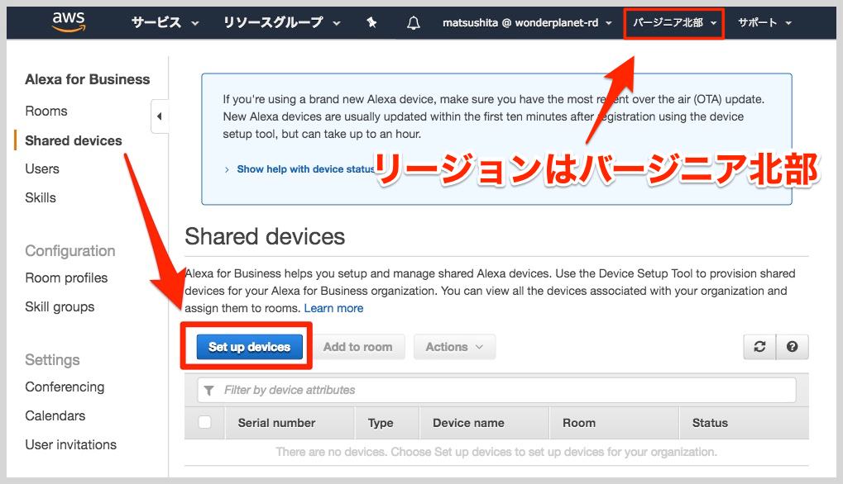Click the Configuration section heading
843x484 pixels.
tap(69, 250)
